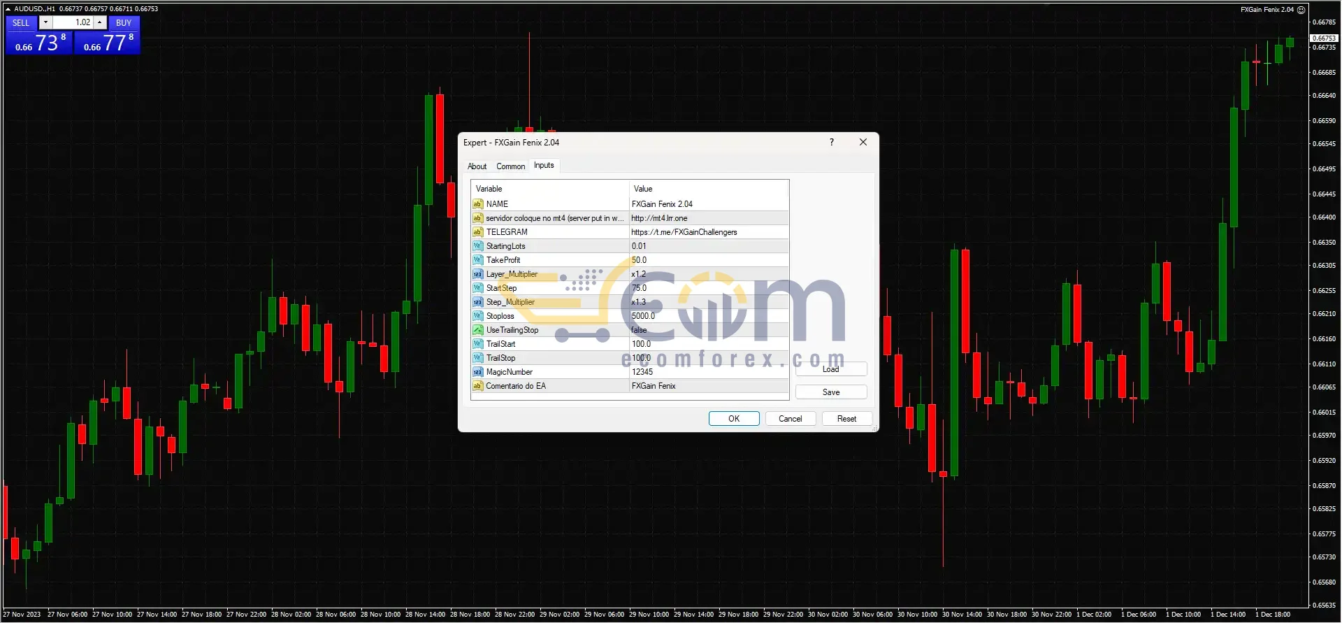Select the StartStep value 75.0
The width and height of the screenshot is (1342, 623).
tap(639, 288)
